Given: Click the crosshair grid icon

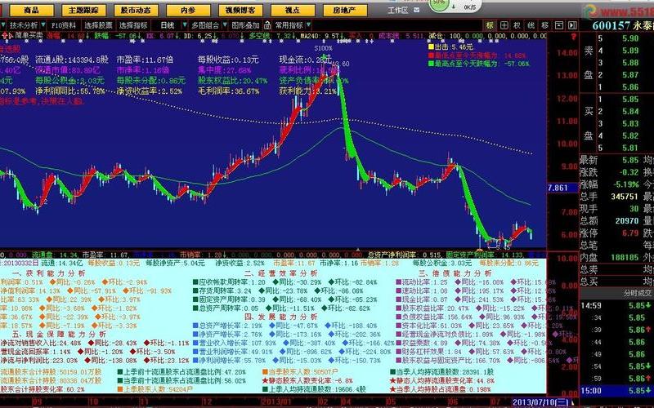Looking at the screenshot, I should click(x=504, y=25).
